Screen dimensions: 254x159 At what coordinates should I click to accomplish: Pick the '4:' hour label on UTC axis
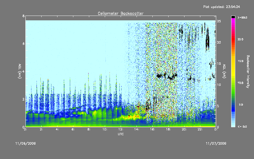(57, 129)
